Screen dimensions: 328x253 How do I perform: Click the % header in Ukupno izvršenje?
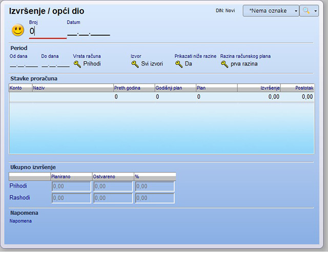155,177
